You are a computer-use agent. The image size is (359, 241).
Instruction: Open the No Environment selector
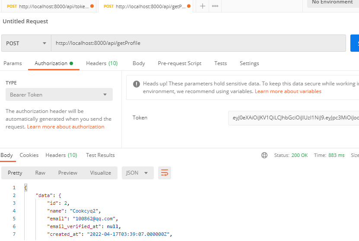click(x=333, y=3)
